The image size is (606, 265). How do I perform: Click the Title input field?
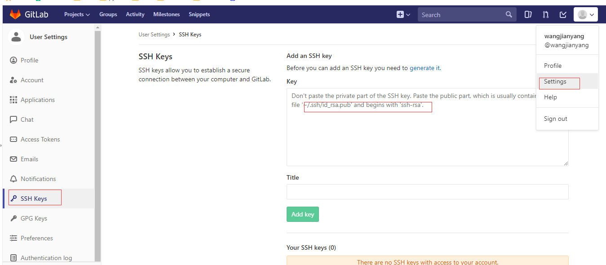pyautogui.click(x=427, y=192)
